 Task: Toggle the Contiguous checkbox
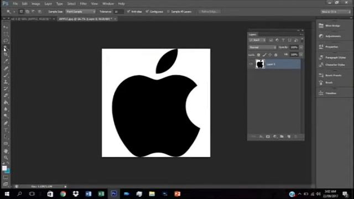147,12
